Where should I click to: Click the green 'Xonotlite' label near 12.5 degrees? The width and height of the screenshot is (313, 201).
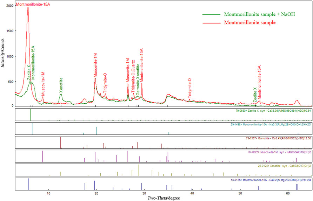(61, 85)
